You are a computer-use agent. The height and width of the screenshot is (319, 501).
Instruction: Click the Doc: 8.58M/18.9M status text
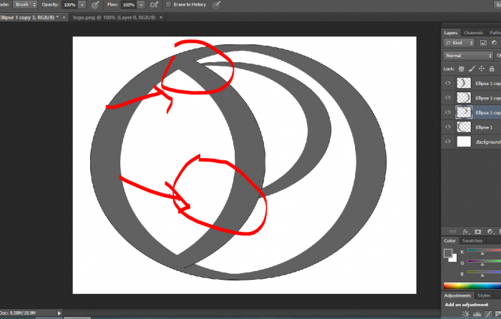pos(18,313)
